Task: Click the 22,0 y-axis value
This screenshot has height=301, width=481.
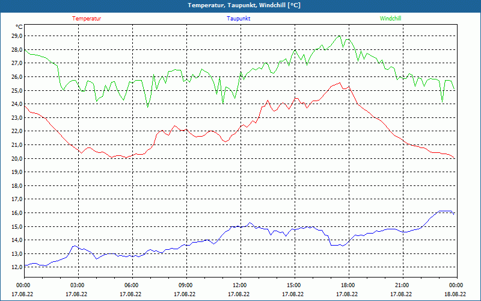Action: click(17, 131)
